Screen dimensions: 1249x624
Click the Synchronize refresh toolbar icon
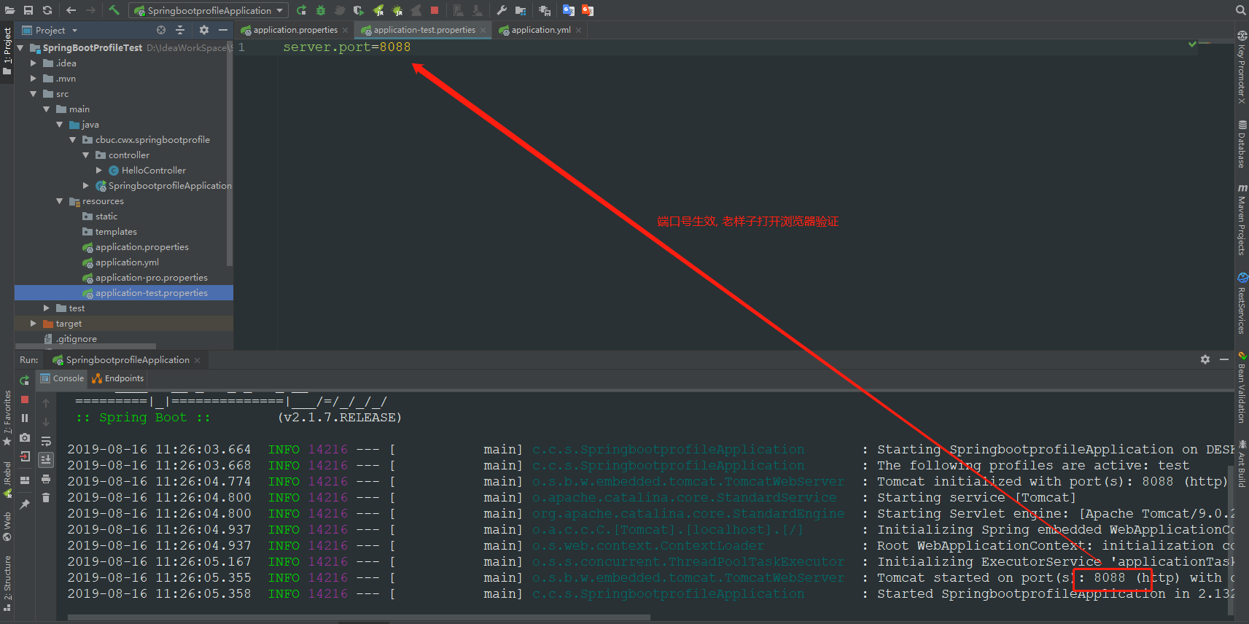pos(47,10)
